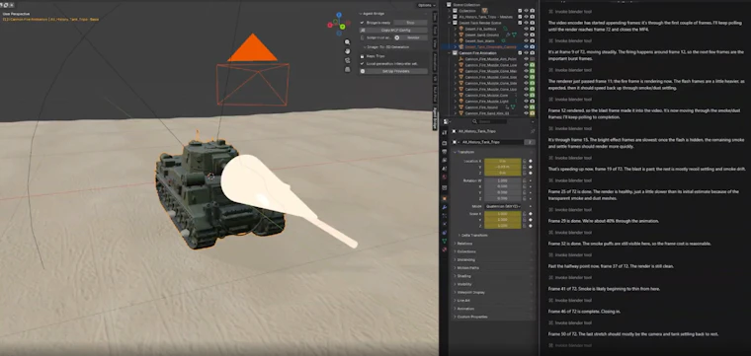Click the pan view hand icon
The height and width of the screenshot is (356, 751).
coord(347,51)
